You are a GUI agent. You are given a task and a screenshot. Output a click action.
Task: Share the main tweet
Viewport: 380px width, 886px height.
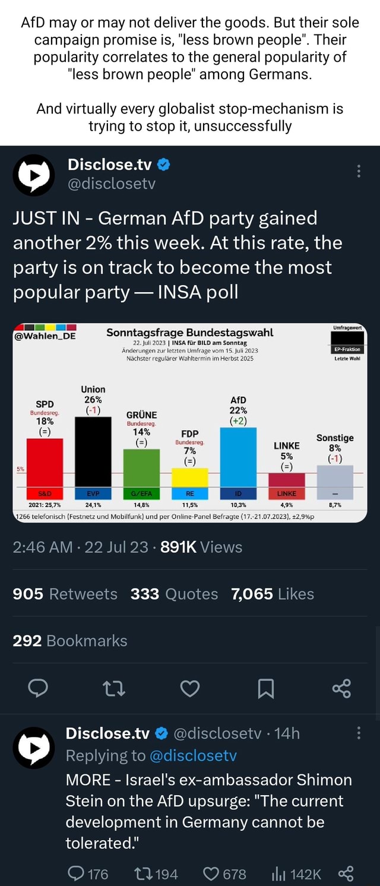coord(341,688)
